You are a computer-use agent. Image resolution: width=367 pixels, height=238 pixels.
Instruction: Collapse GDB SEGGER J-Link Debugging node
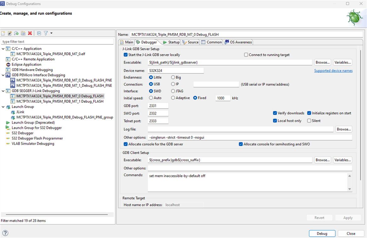tap(3, 91)
